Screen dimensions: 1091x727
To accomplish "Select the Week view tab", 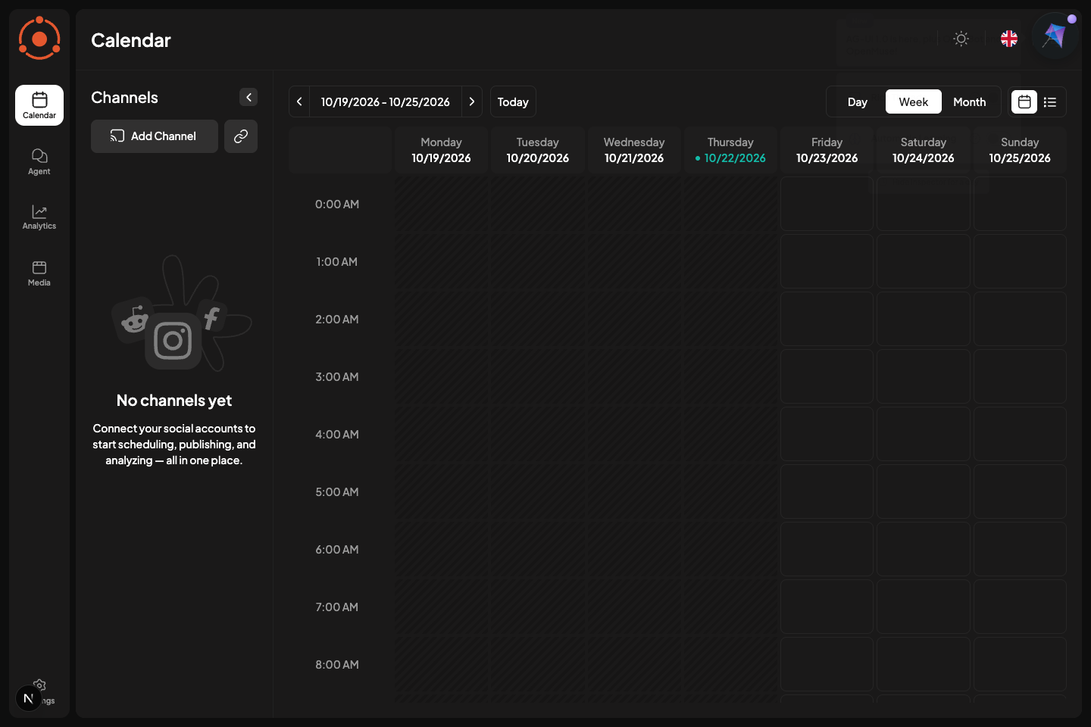I will (914, 101).
